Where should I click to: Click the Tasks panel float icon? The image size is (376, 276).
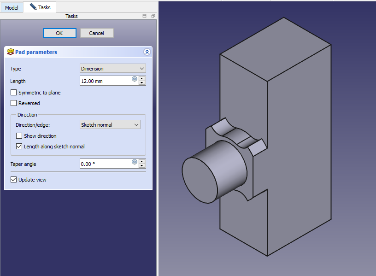[x=153, y=16]
